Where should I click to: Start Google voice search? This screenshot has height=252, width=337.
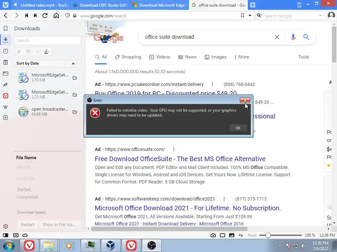pyautogui.click(x=293, y=37)
